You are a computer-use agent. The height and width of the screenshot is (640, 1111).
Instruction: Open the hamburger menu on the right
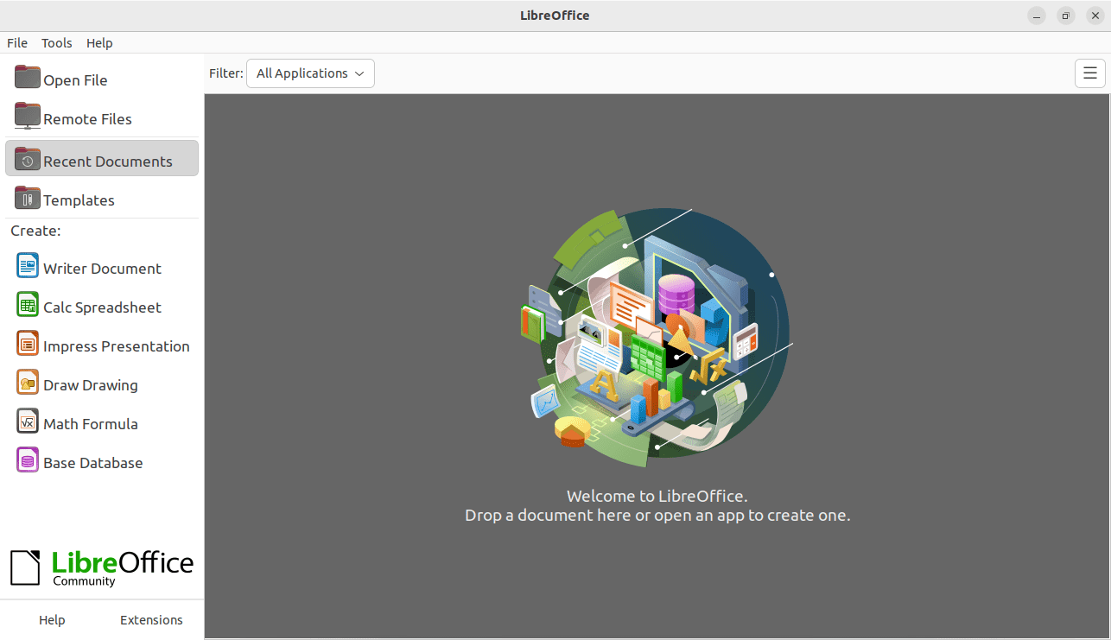[1089, 73]
